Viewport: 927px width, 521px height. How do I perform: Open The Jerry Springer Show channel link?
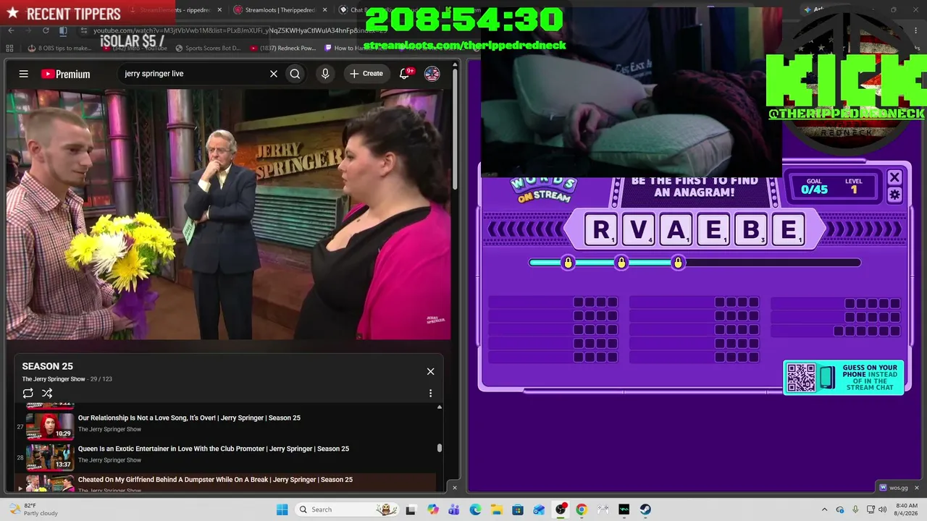[54, 379]
